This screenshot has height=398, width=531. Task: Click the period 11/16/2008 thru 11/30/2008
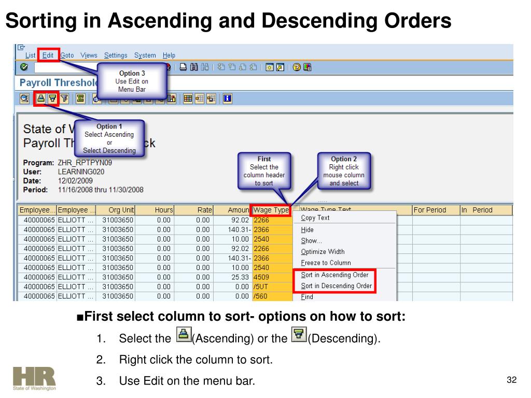pos(101,190)
